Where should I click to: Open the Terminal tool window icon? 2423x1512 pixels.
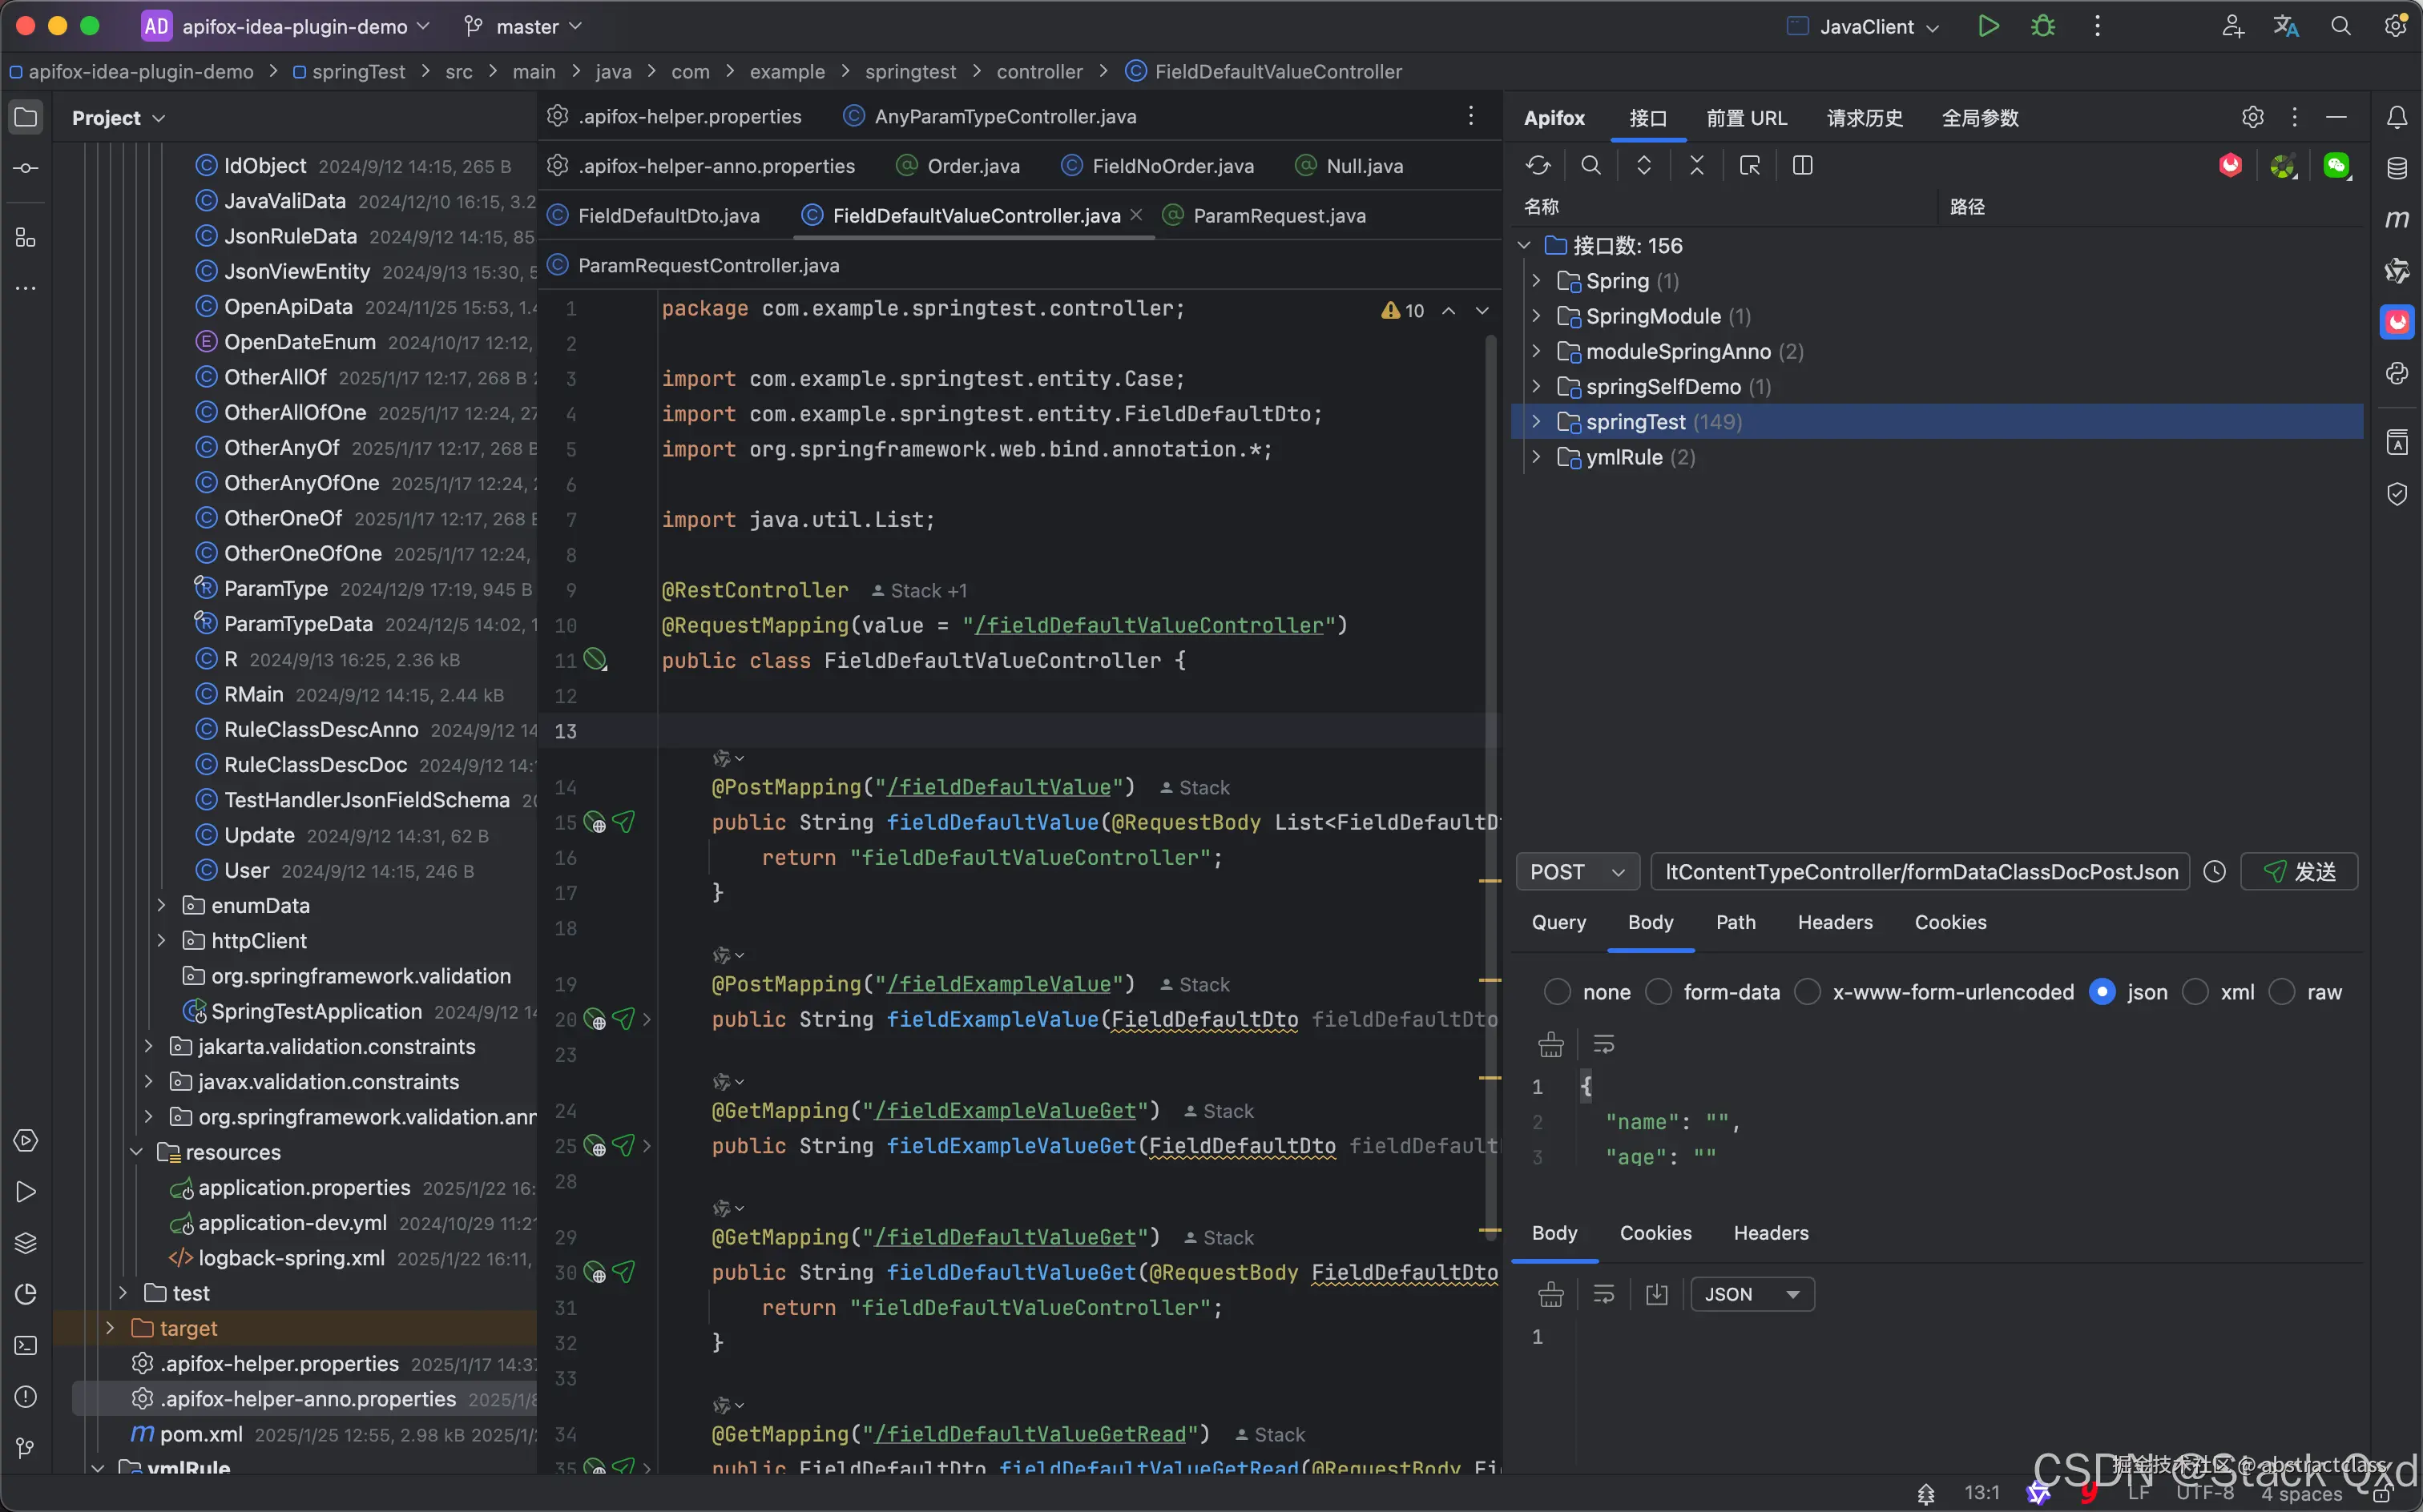(26, 1345)
